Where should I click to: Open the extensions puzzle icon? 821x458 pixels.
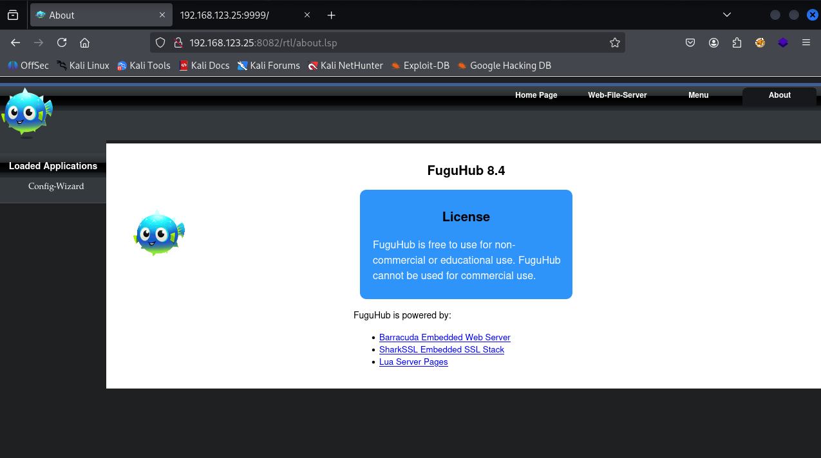737,42
